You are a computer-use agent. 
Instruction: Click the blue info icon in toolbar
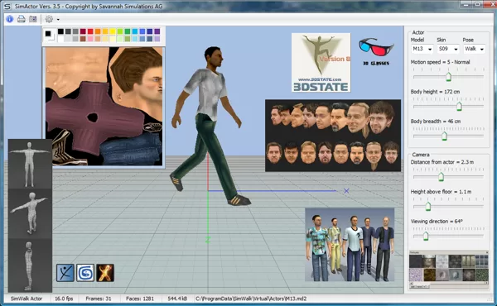(x=10, y=19)
